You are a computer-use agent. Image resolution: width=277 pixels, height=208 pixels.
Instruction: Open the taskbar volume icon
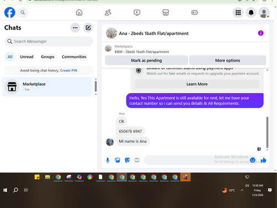[x=247, y=185]
